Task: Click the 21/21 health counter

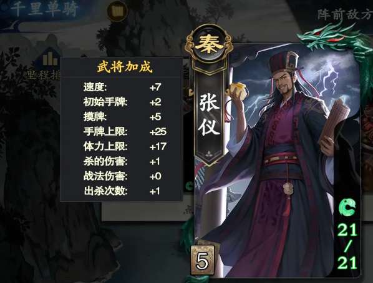Action: 347,246
